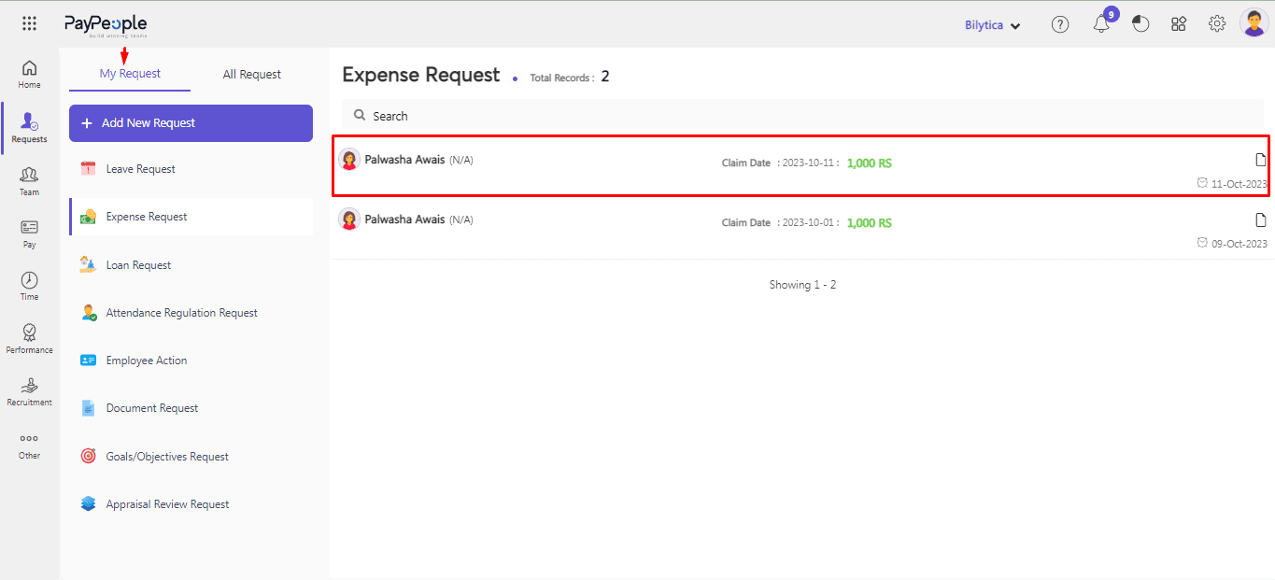Open Leave Request from the list
The image size is (1275, 580).
[x=140, y=169]
